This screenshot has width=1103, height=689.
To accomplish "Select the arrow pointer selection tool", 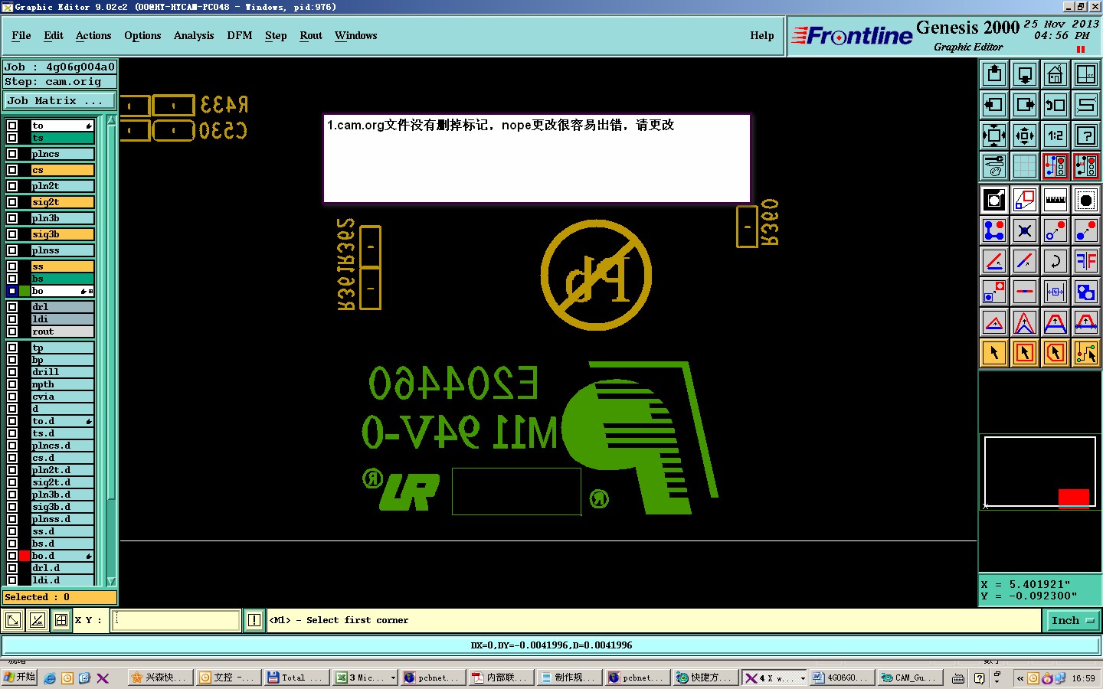I will pyautogui.click(x=994, y=353).
